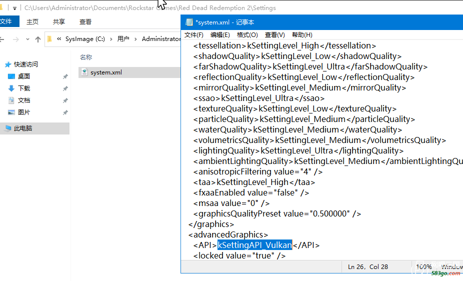Click the folder icon in address bar
The width and height of the screenshot is (463, 281).
(49, 39)
